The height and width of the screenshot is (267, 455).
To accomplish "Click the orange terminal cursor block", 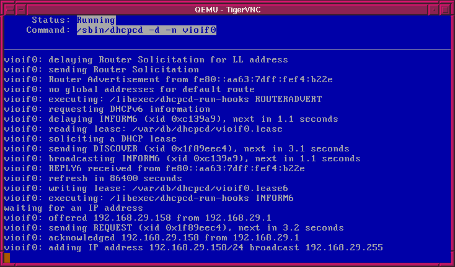I will [x=7, y=258].
